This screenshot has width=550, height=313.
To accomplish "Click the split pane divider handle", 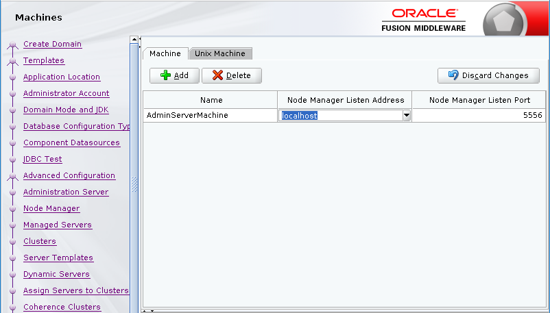I will point(134,185).
